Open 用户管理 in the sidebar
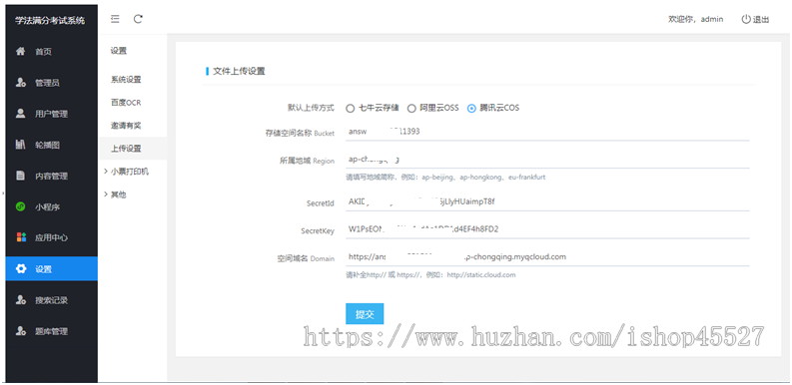 point(51,114)
